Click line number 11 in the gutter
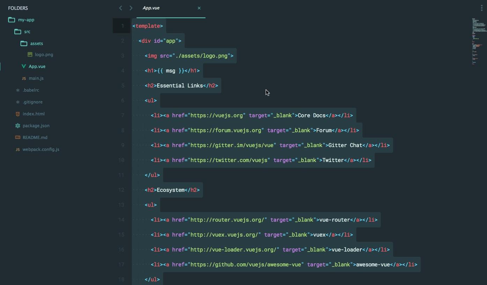 [121, 175]
